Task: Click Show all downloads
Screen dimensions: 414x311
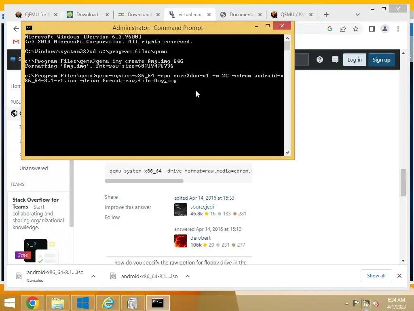Action: point(376,276)
